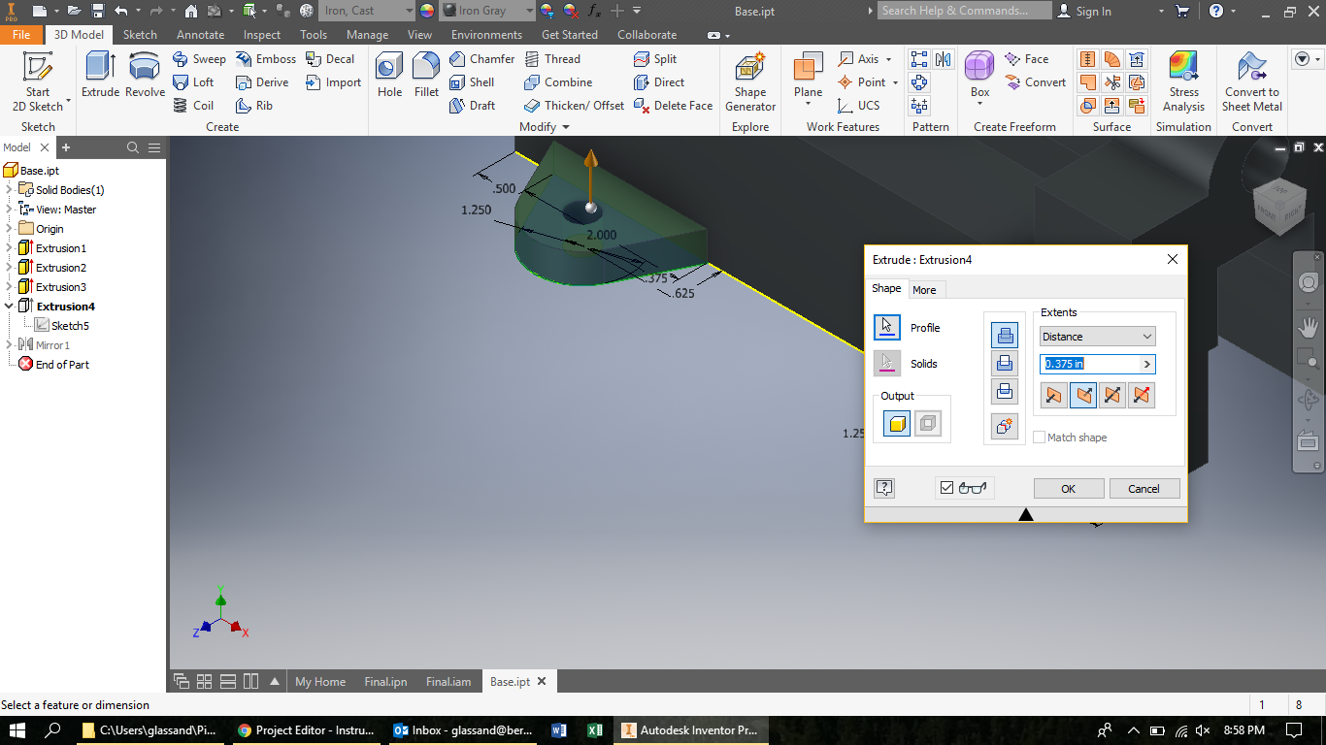
Task: Click the dialog help button
Action: [x=884, y=488]
